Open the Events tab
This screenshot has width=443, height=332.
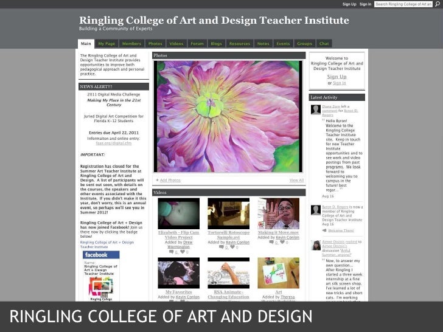(283, 44)
